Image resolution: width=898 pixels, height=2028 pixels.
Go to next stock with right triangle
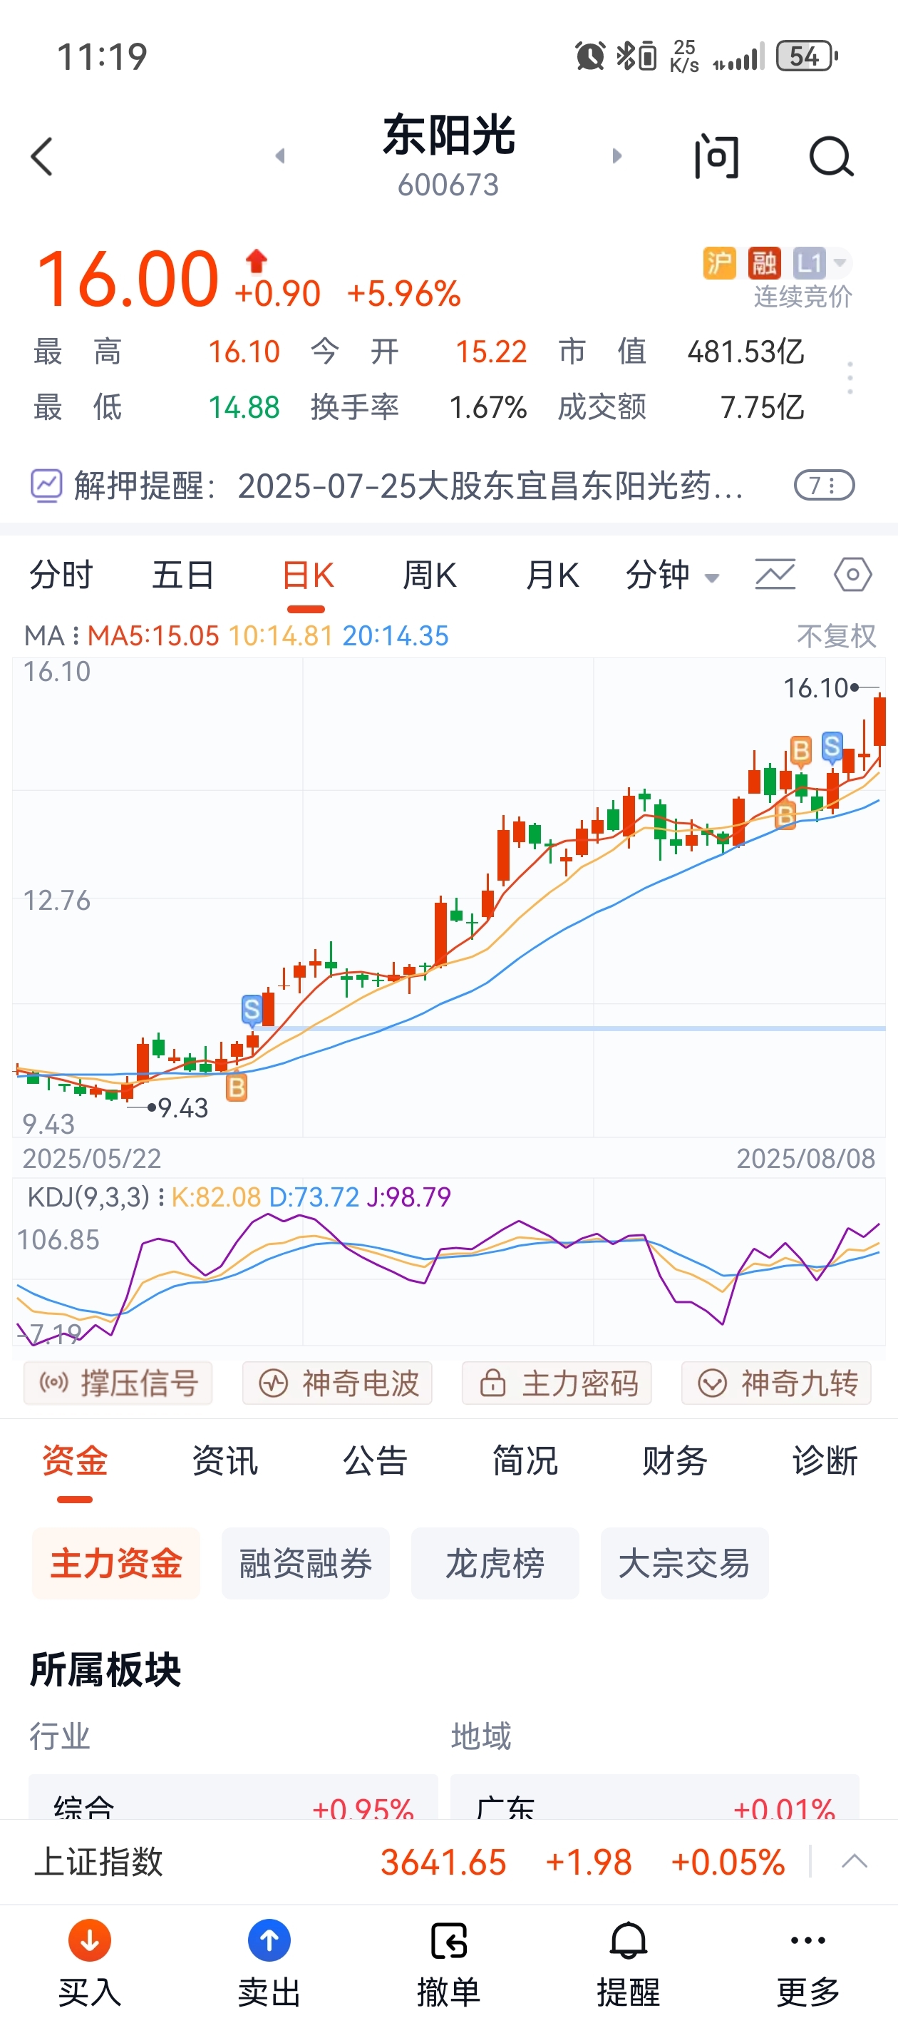point(617,156)
